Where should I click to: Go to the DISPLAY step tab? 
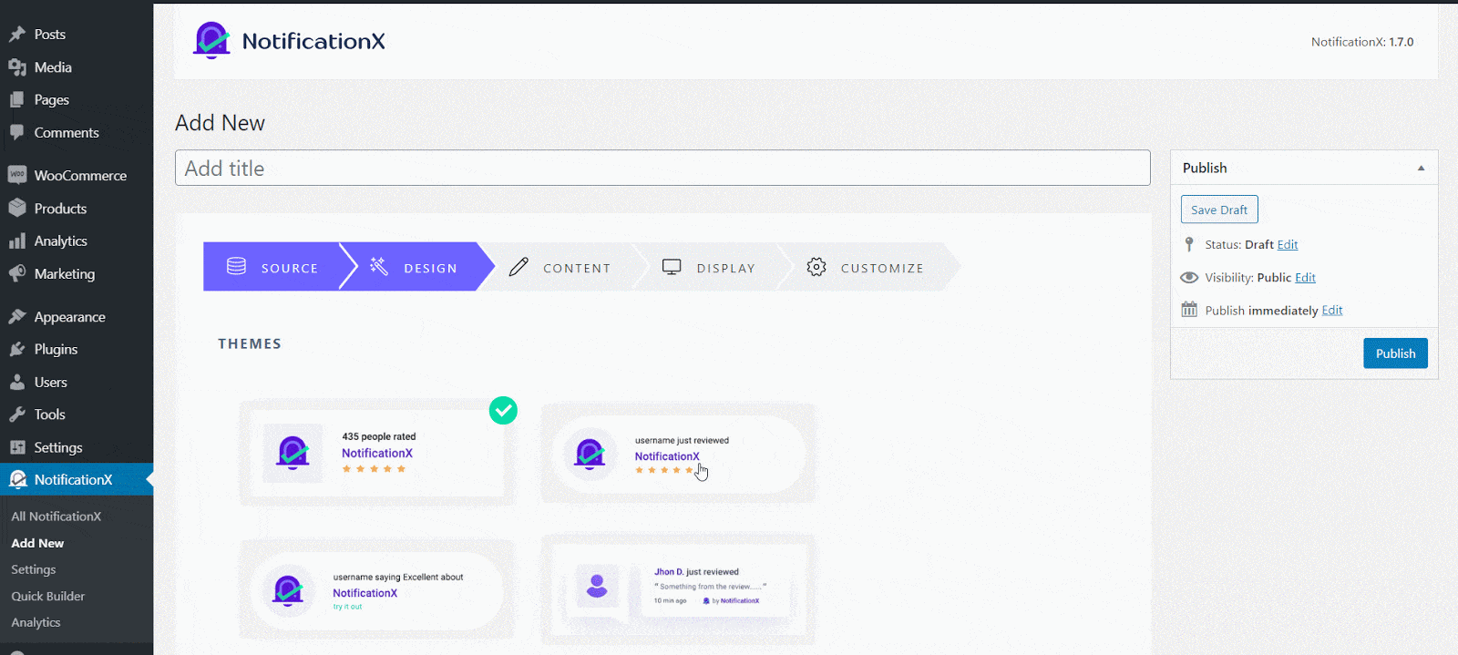(709, 267)
